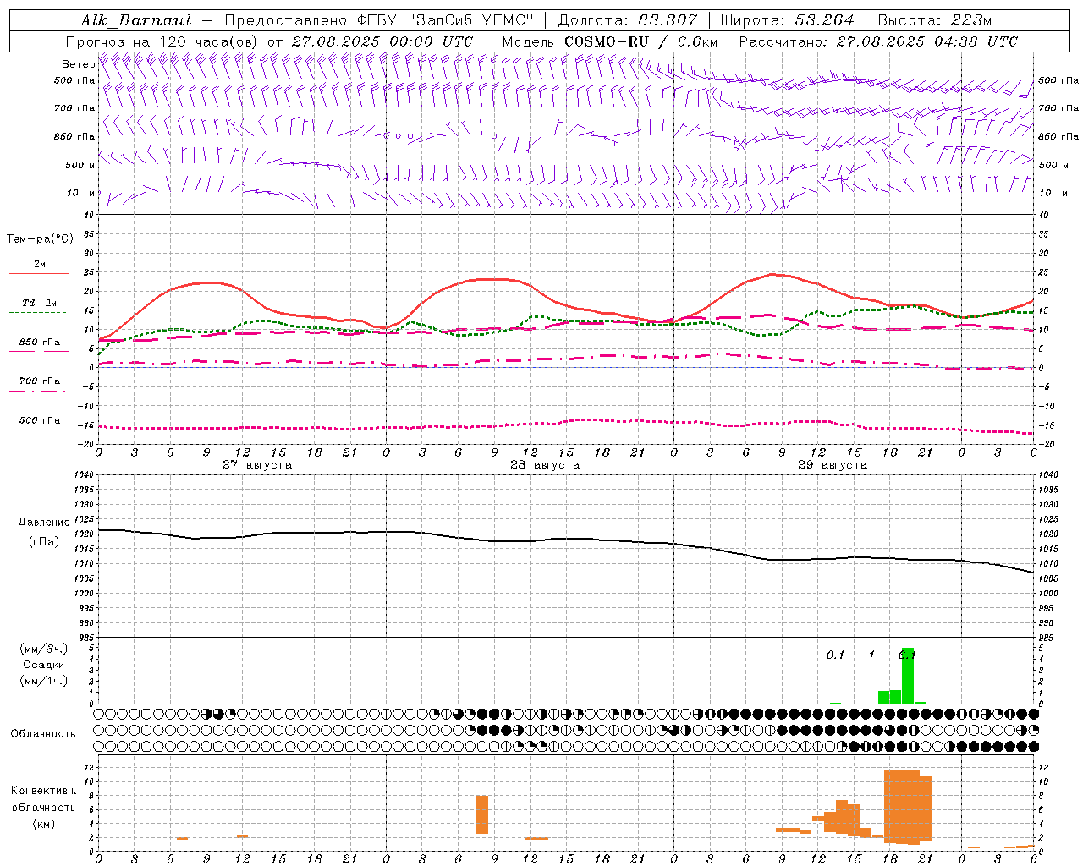Click the '0.1' precipitation amount value

click(x=835, y=655)
